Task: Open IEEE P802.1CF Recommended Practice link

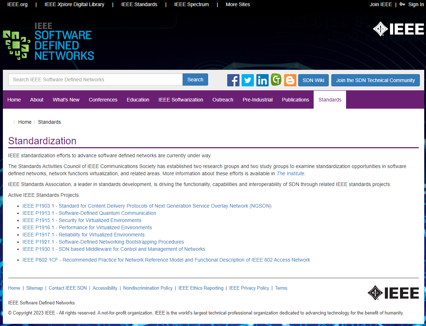Action: click(166, 260)
